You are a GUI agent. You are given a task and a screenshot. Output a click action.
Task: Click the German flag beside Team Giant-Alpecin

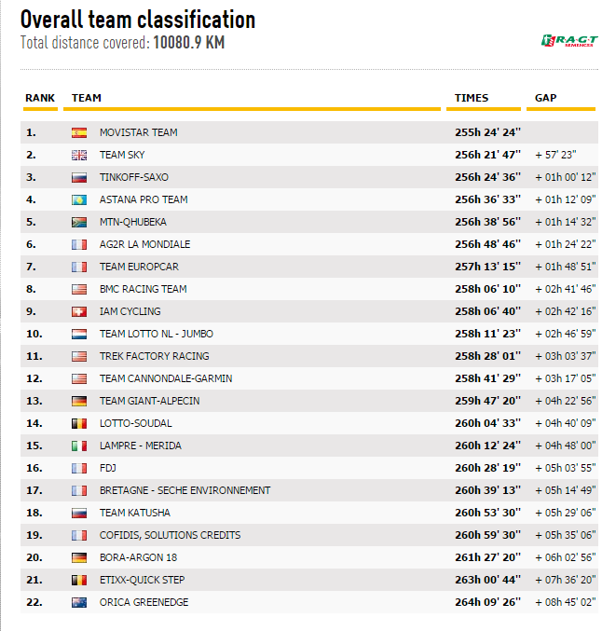79,401
